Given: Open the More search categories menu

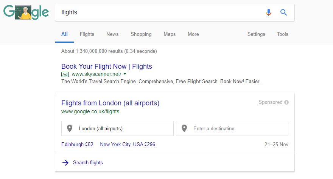Looking at the screenshot, I should (193, 34).
